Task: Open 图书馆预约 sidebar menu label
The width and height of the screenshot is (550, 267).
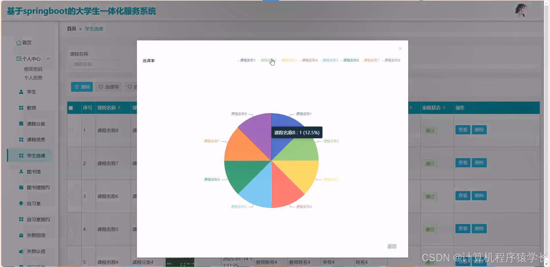Action: (x=38, y=187)
